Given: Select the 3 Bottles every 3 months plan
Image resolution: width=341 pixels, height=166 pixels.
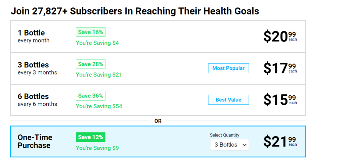Looking at the screenshot, I should point(37,68).
